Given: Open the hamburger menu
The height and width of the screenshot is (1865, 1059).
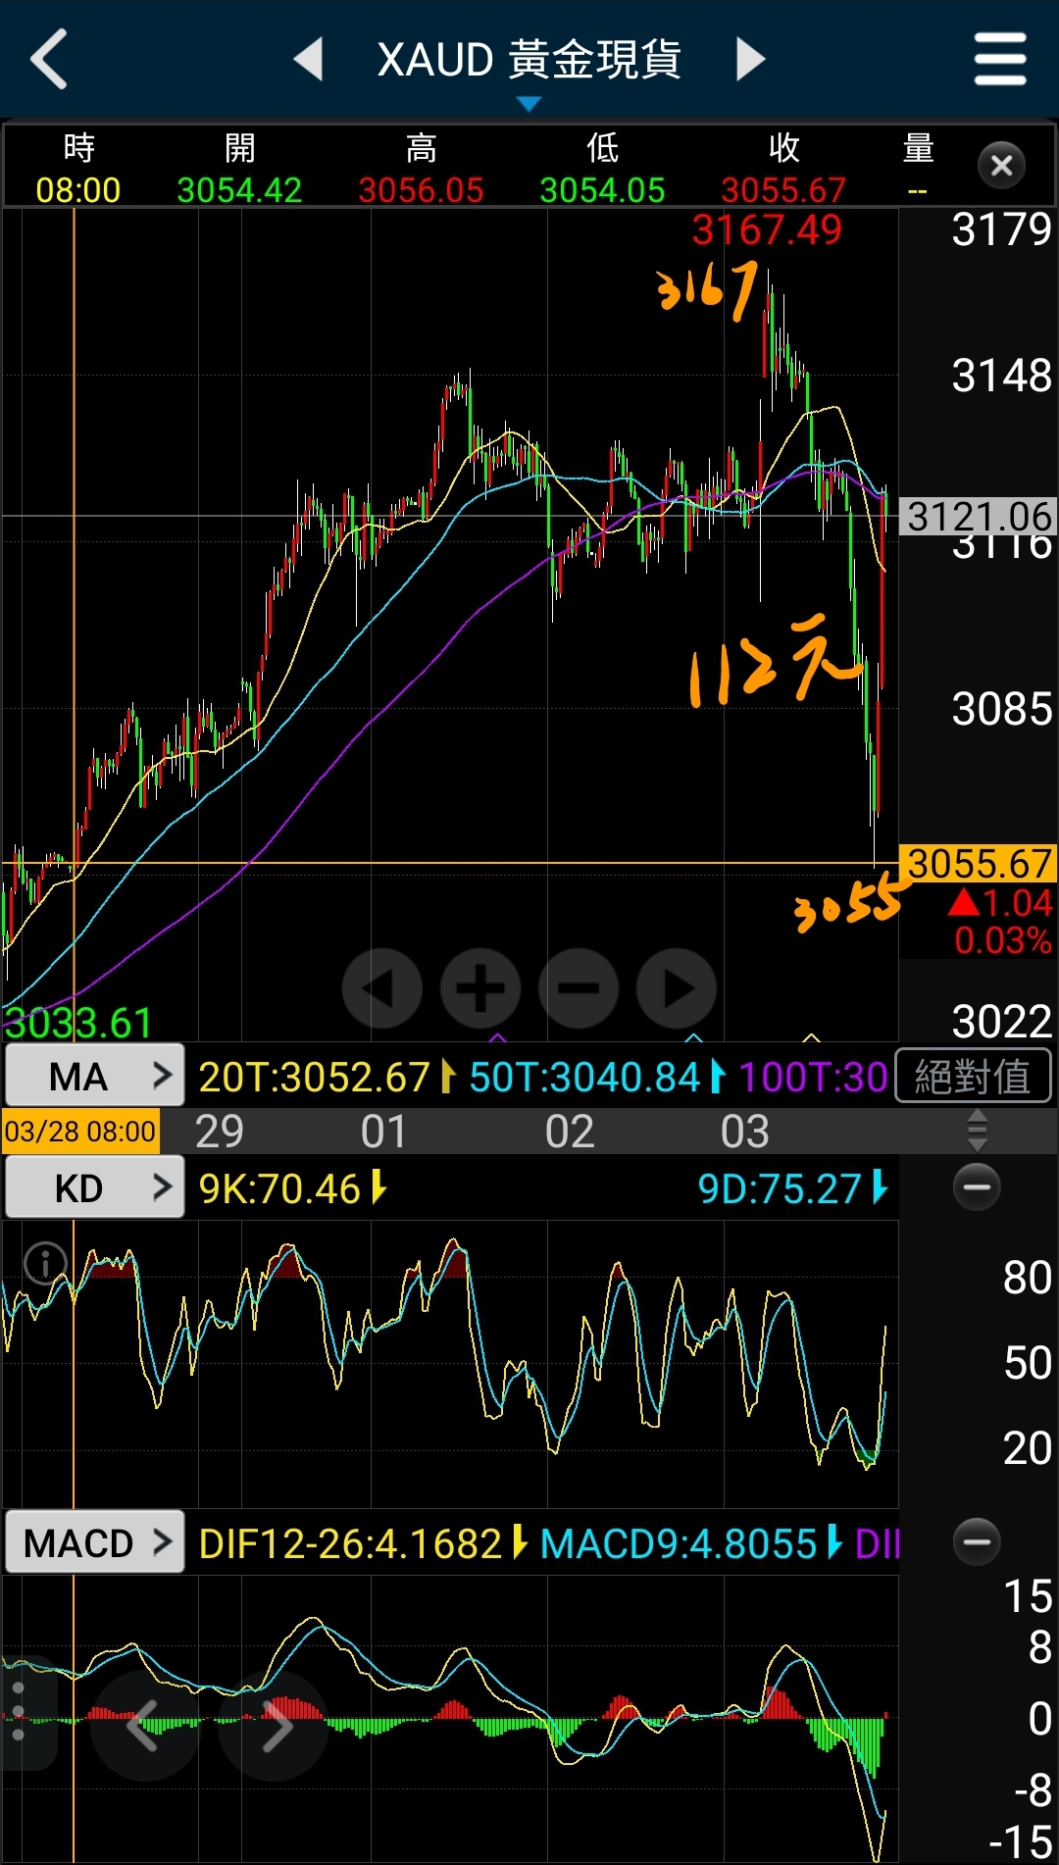Looking at the screenshot, I should coord(999,59).
